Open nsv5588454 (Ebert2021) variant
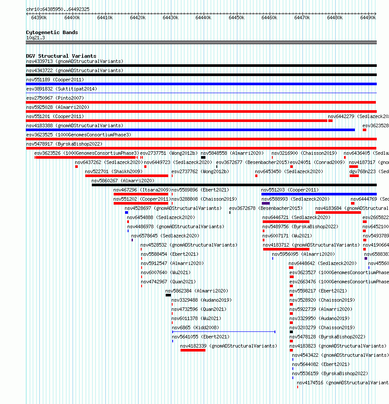Image resolution: width=389 pixels, height=404 pixels. coord(170,254)
